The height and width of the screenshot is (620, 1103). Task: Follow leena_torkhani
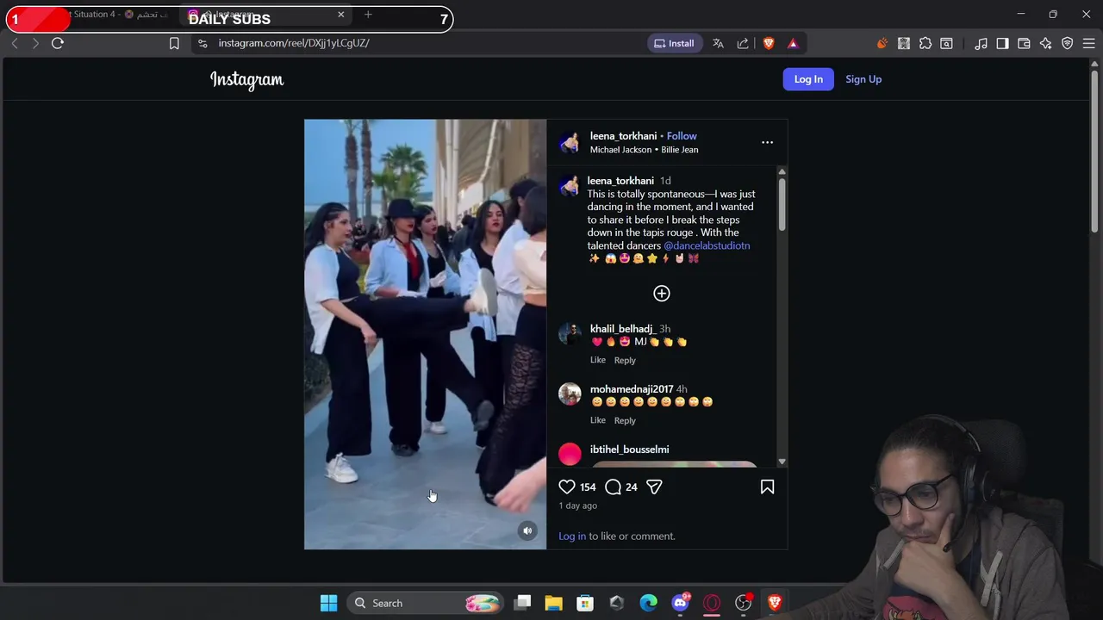pos(682,136)
